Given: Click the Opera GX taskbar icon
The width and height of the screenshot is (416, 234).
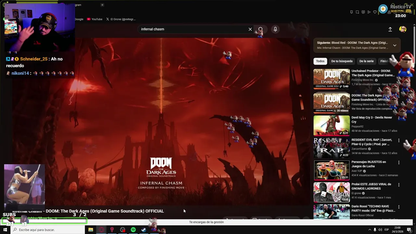Looking at the screenshot, I should (101, 230).
